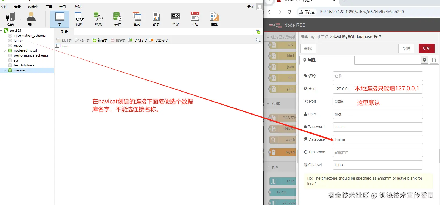Click the 登录 login link

(251, 7)
